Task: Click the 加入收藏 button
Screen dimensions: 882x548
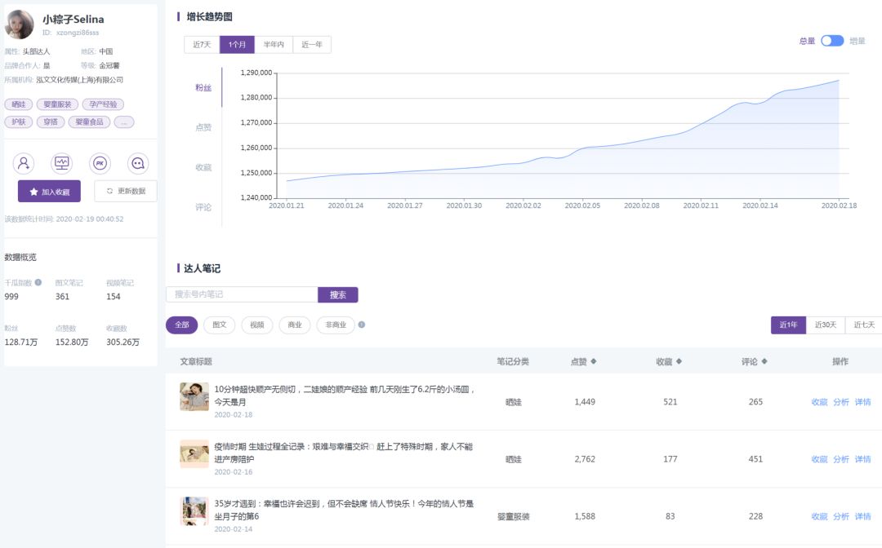Action: [x=49, y=192]
